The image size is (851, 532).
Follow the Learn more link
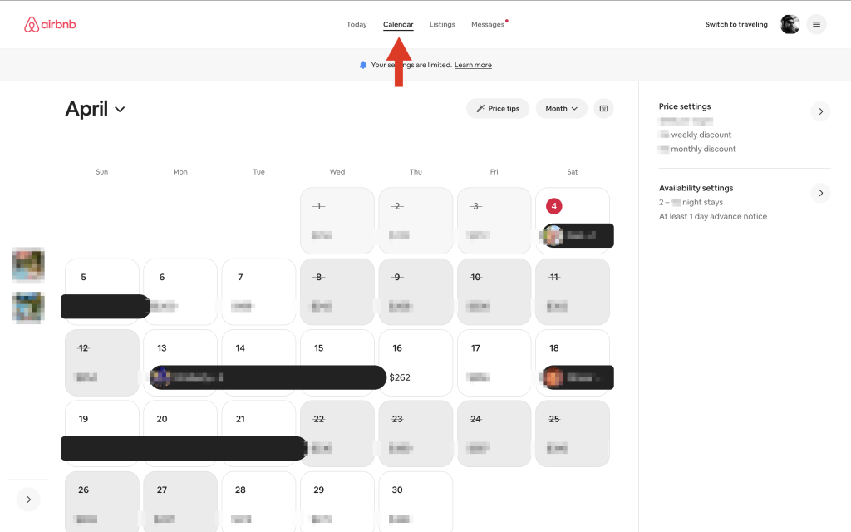pos(473,65)
